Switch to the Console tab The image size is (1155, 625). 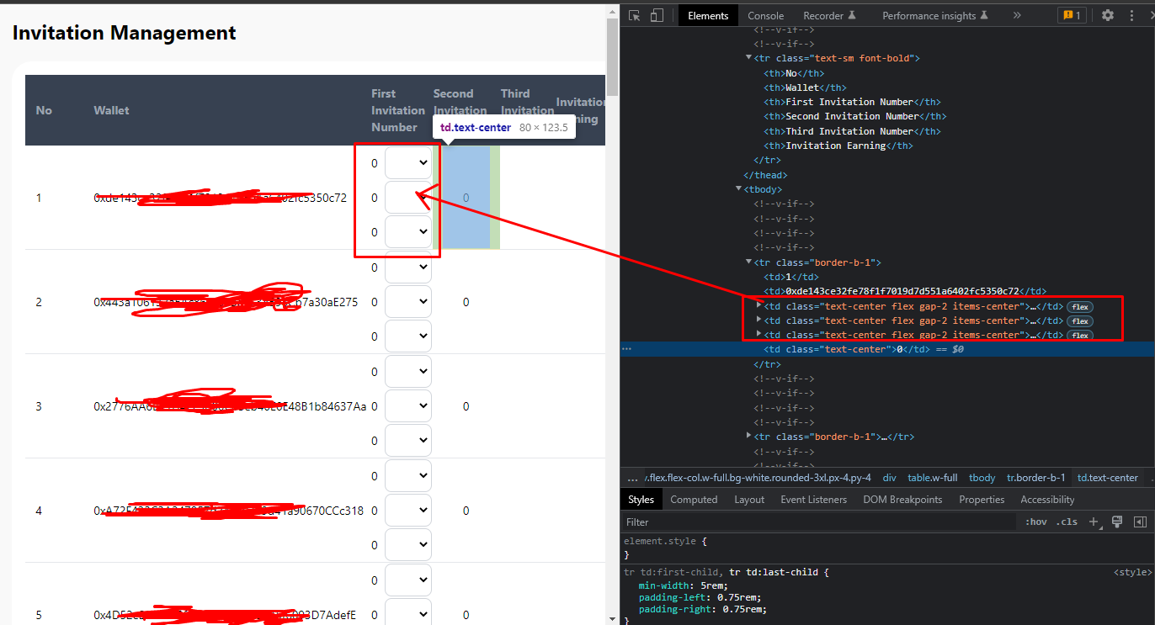coord(765,14)
